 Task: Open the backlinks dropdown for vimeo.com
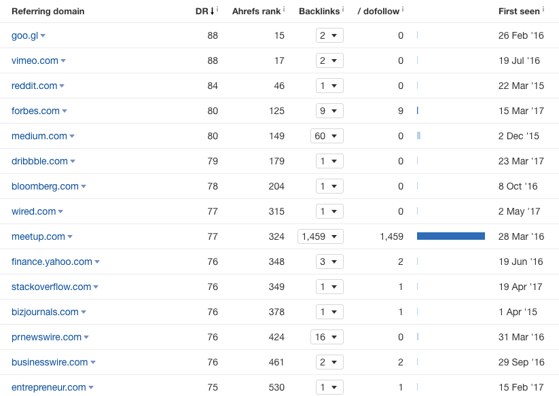coord(329,60)
